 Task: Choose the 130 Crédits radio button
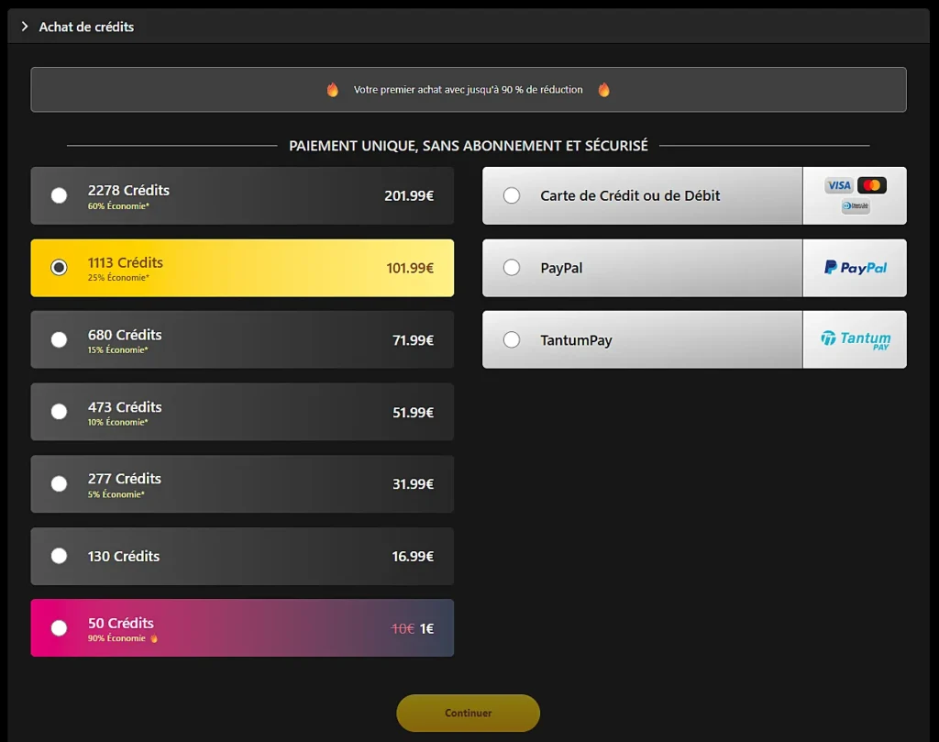coord(59,556)
